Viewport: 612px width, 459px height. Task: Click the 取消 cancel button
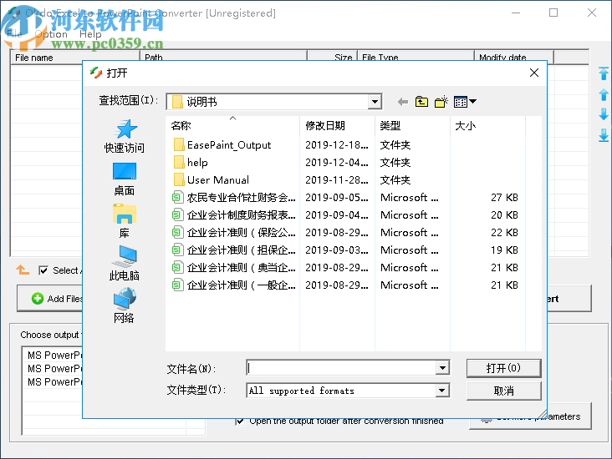click(503, 391)
